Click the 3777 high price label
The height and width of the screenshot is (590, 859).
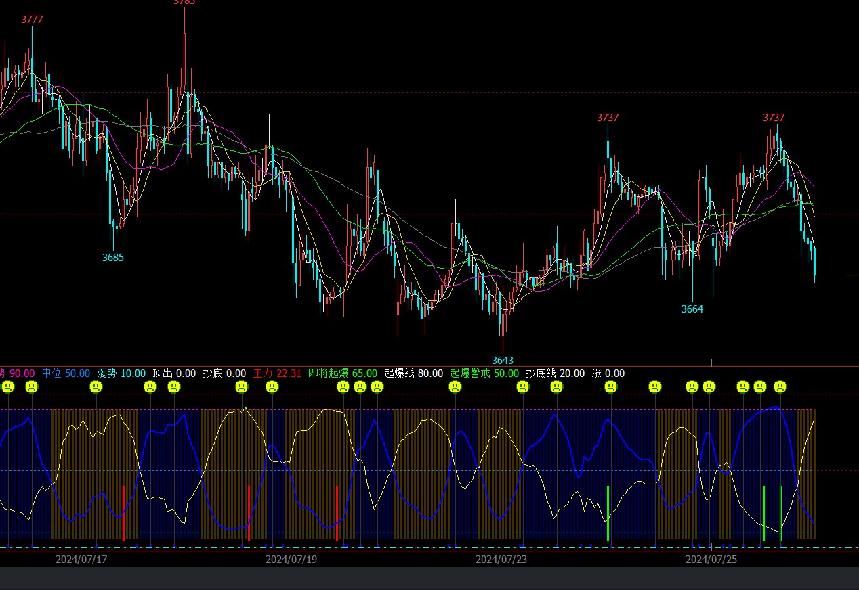click(32, 20)
